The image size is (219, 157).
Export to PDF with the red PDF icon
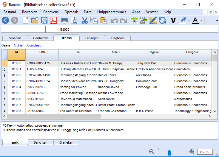pos(53,20)
